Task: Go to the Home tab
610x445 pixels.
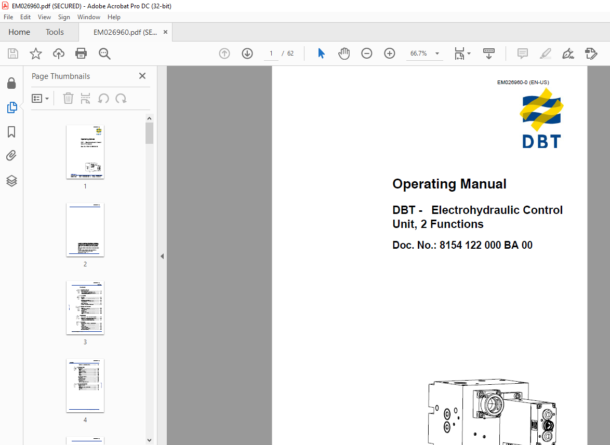Action: click(x=19, y=32)
